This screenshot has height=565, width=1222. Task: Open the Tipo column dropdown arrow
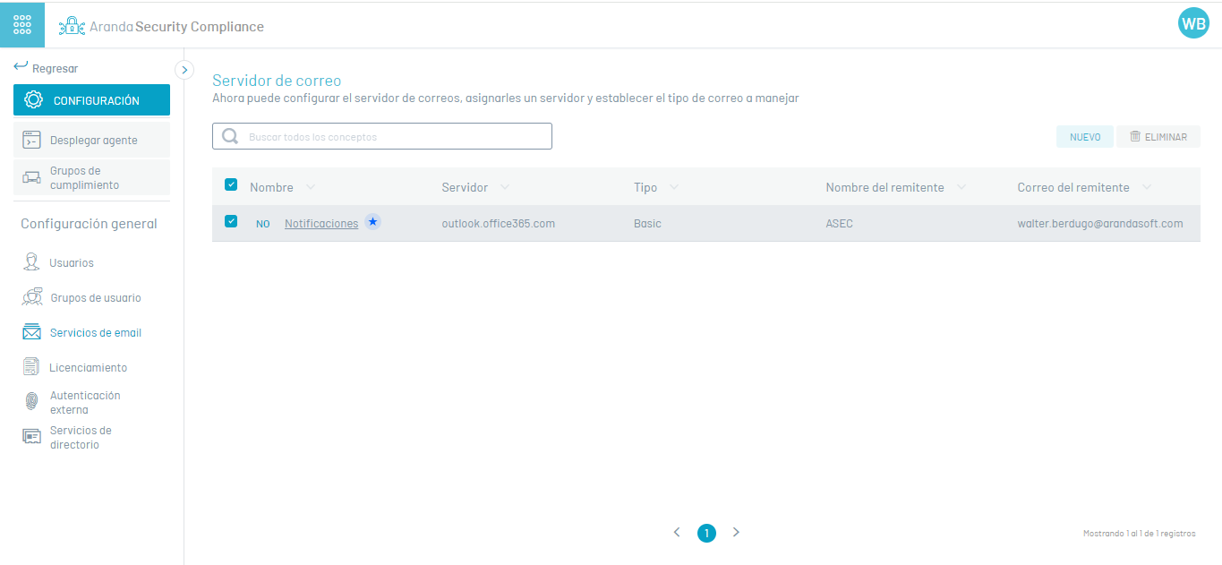click(x=673, y=187)
